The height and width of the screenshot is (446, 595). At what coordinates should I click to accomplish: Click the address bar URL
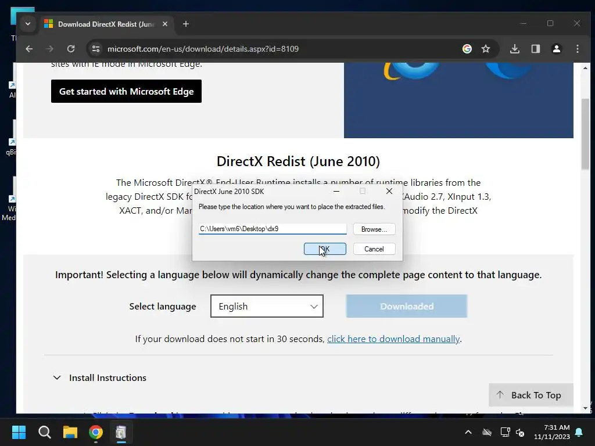203,49
